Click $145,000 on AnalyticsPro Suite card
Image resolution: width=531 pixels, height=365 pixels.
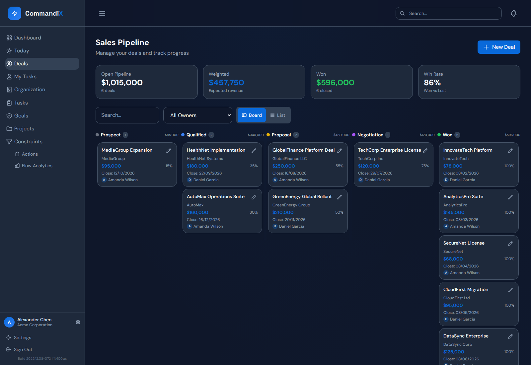pyautogui.click(x=454, y=212)
